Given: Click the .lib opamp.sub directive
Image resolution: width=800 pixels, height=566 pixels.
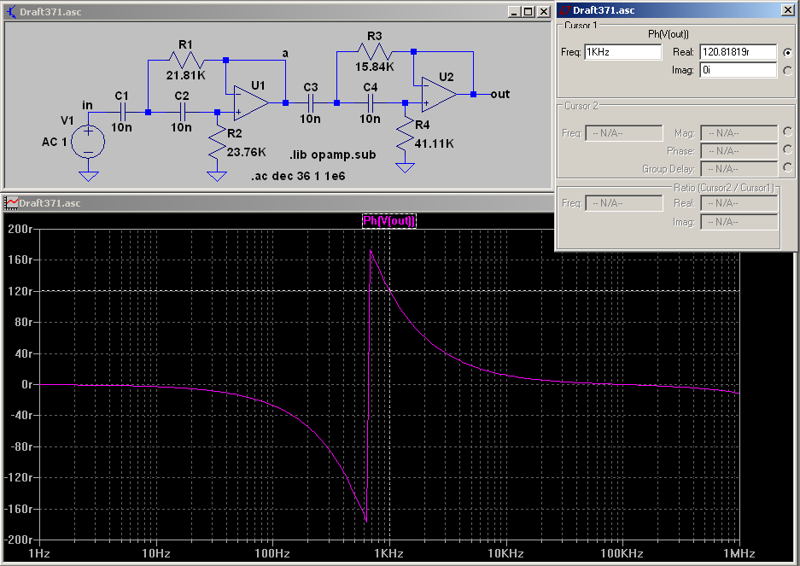Looking at the screenshot, I should (x=332, y=155).
